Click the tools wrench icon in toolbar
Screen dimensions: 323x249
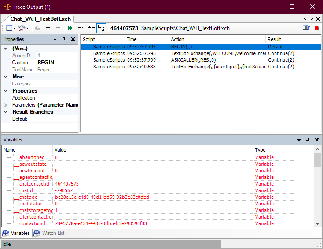[22, 28]
